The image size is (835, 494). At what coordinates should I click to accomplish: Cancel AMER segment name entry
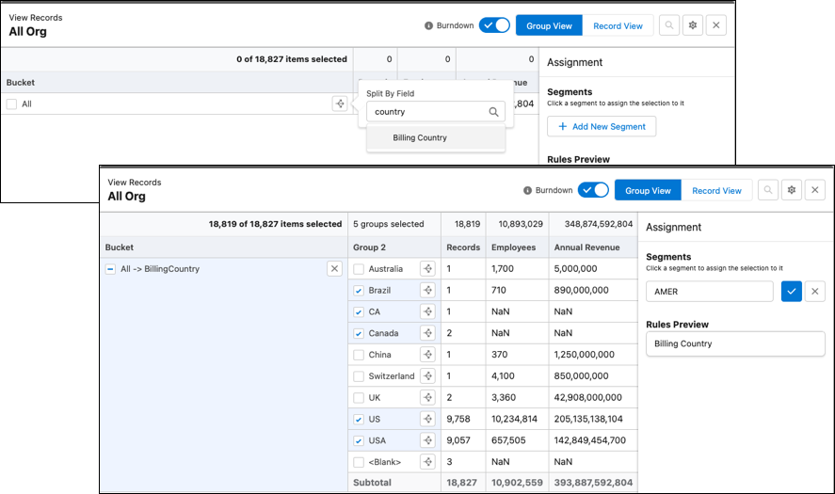[815, 291]
